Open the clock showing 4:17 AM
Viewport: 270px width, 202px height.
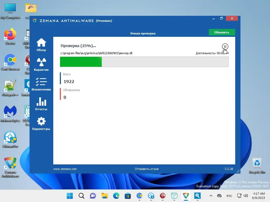pyautogui.click(x=259, y=196)
